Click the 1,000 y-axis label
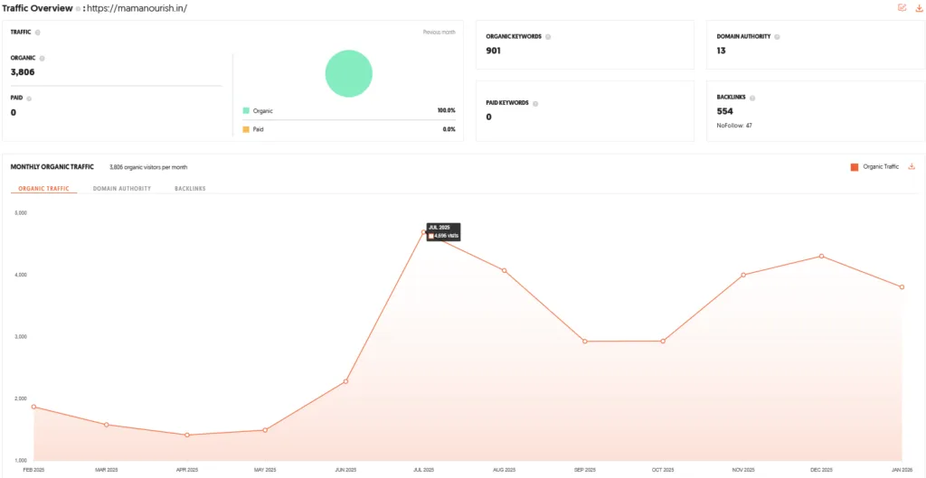926x478 pixels. 21,460
